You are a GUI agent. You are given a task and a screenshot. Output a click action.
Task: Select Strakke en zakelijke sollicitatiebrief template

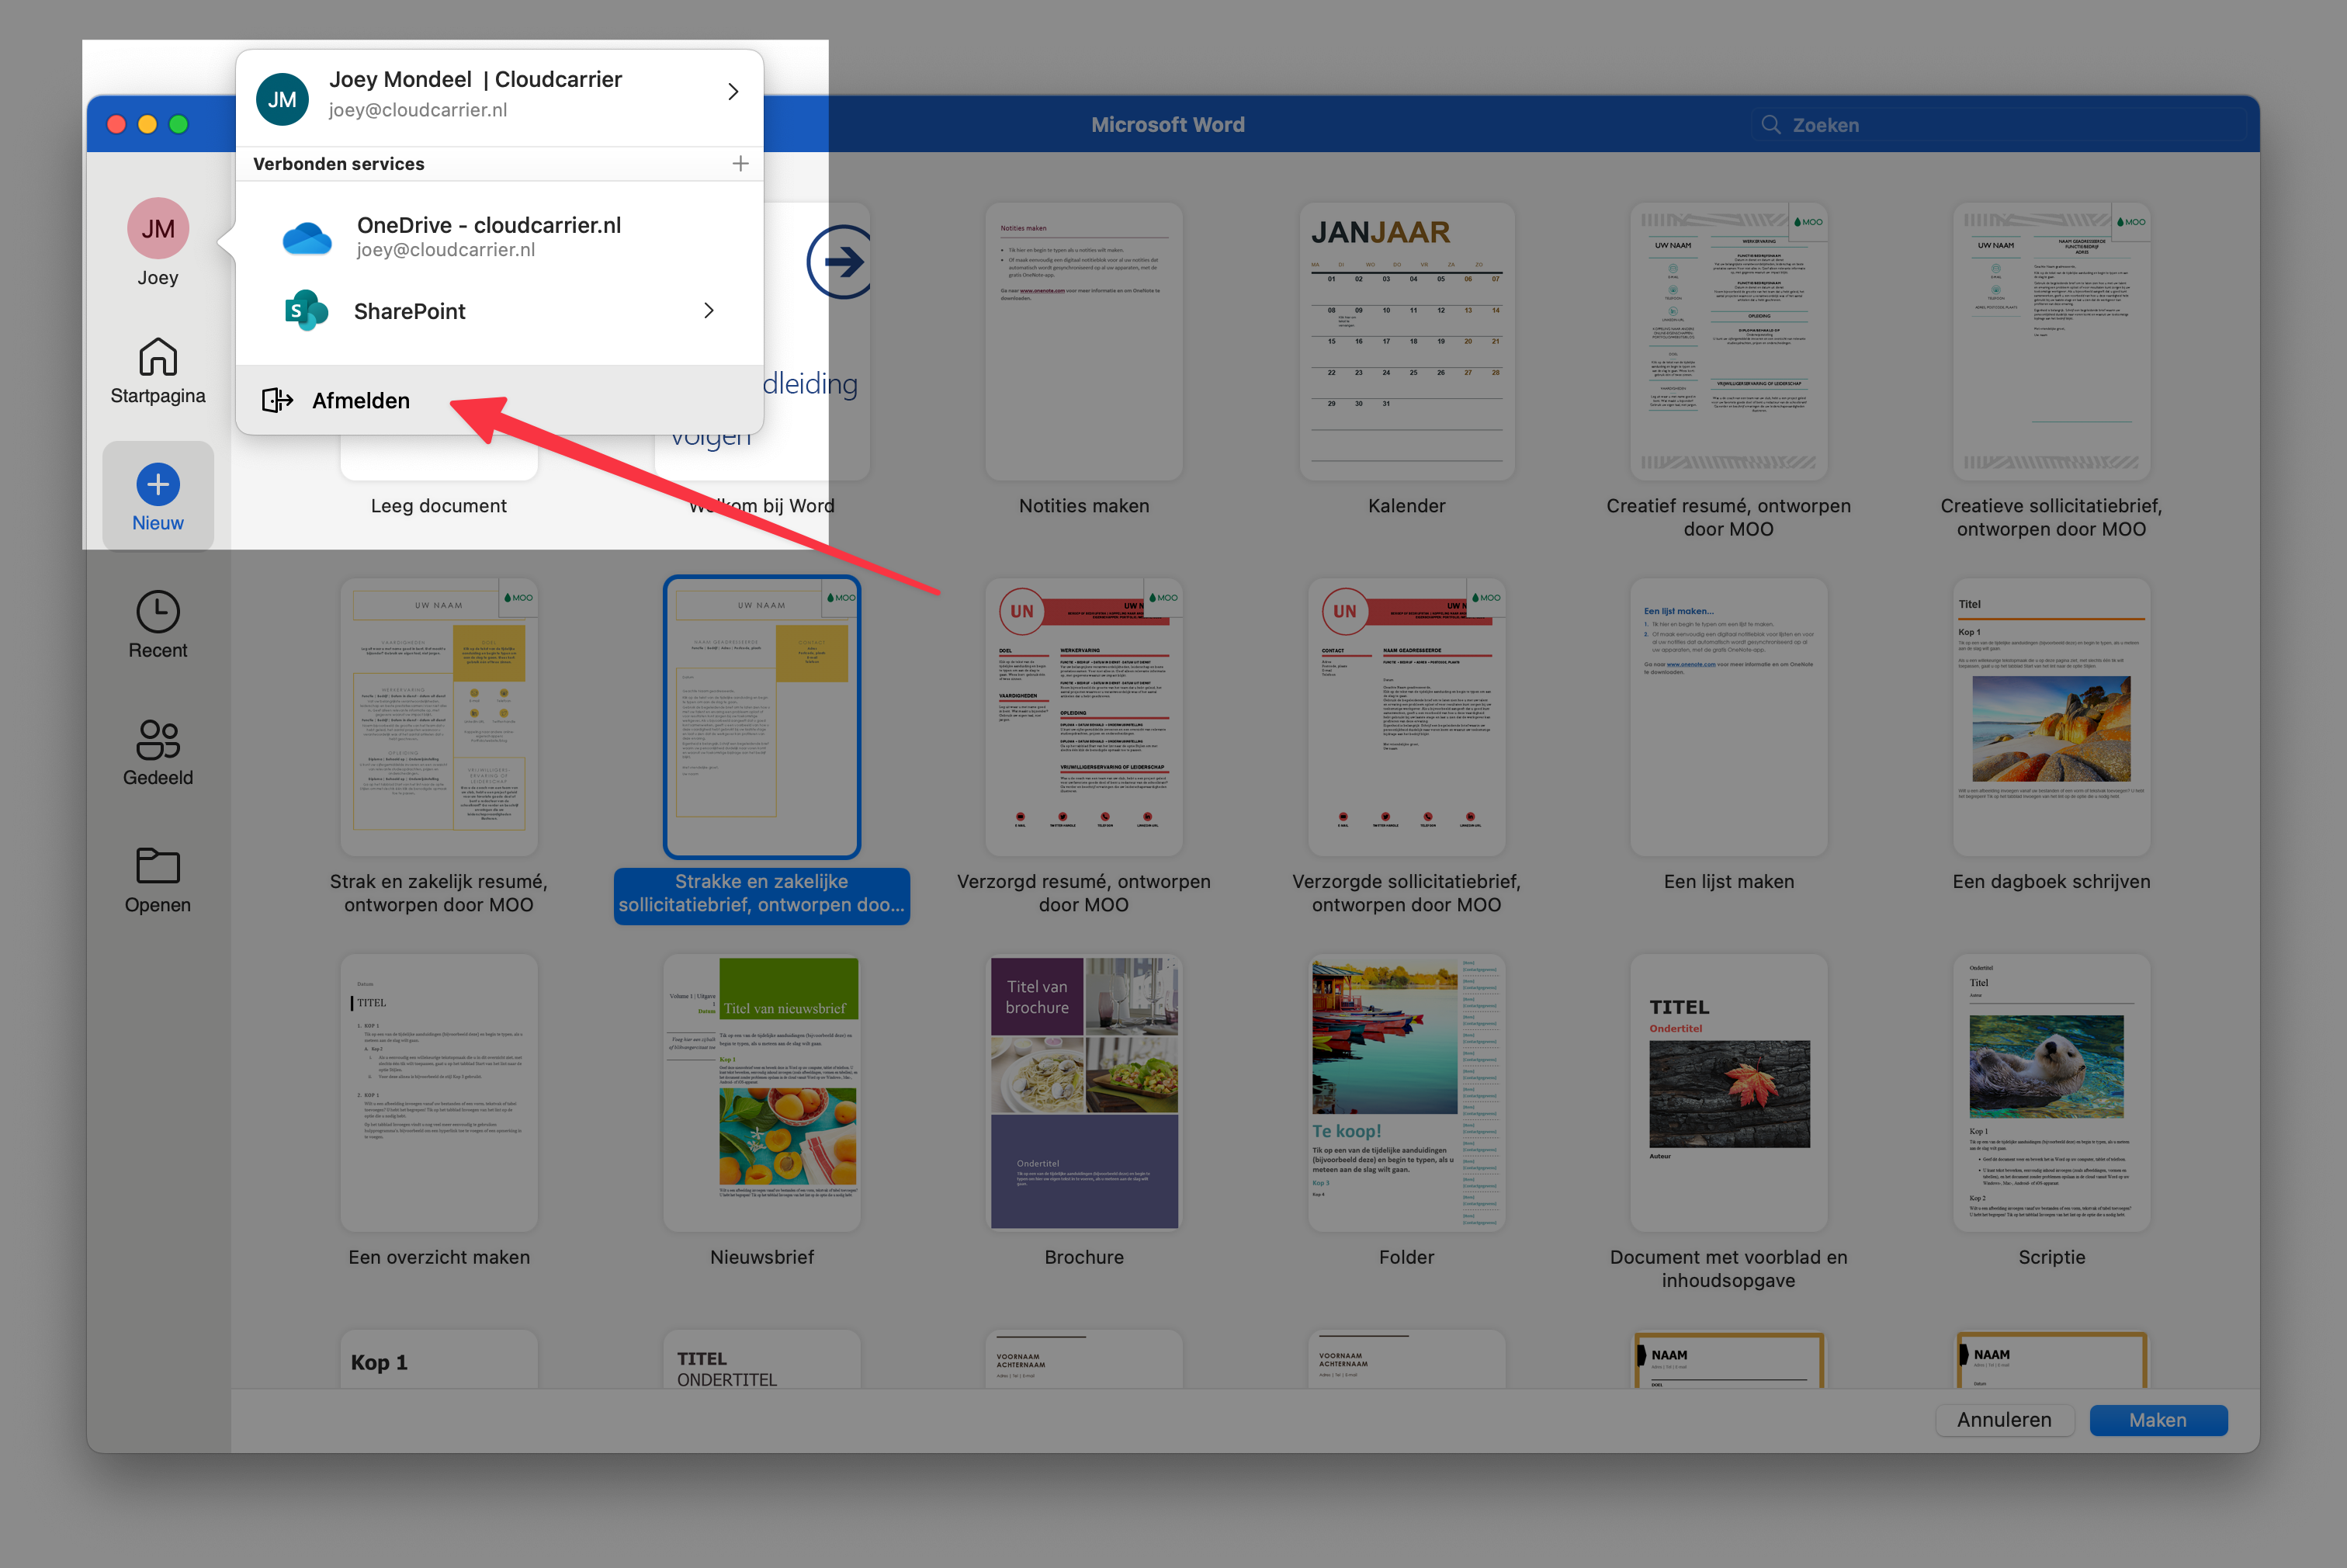click(761, 717)
